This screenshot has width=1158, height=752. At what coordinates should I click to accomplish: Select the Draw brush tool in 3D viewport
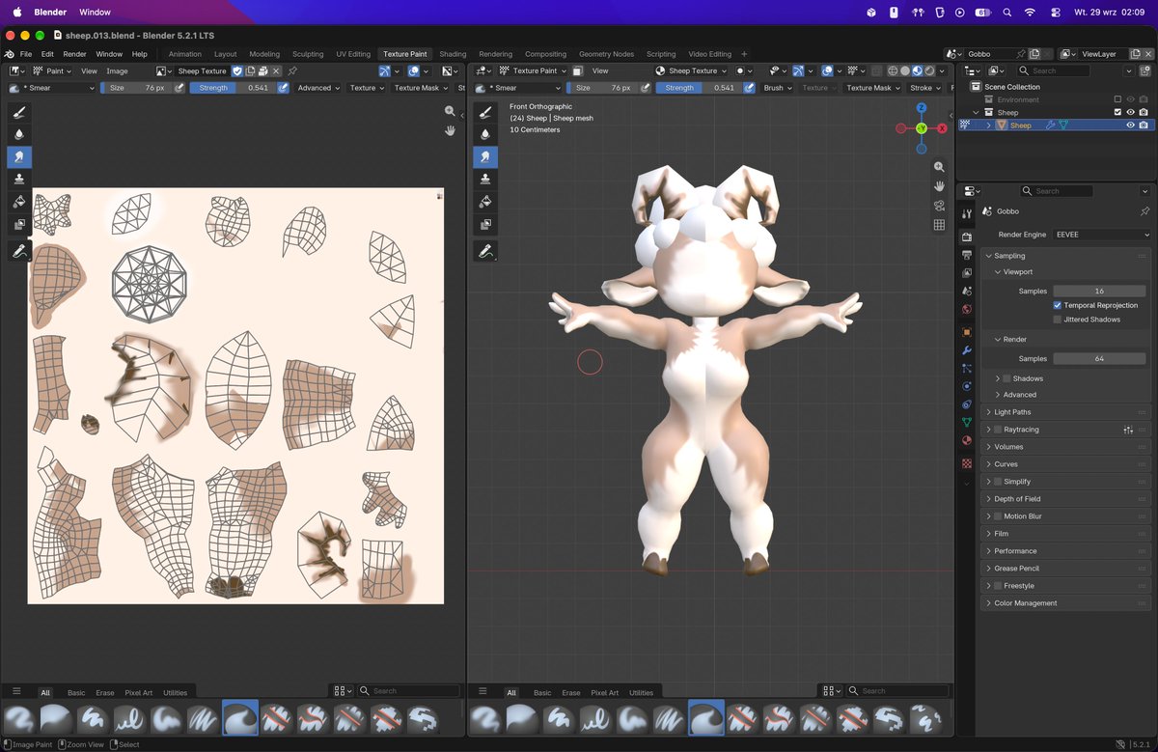(485, 111)
